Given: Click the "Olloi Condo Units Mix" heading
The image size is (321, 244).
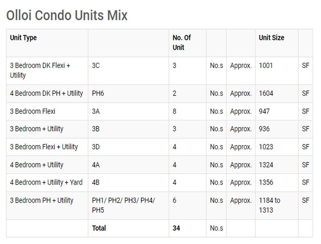Looking at the screenshot, I should [67, 16].
